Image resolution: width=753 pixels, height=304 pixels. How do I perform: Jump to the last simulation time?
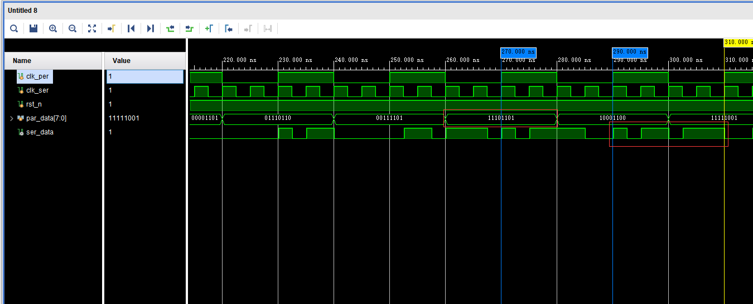150,28
